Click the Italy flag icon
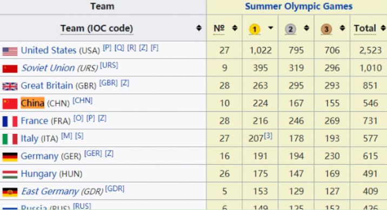The width and height of the screenshot is (387, 210). coord(10,139)
